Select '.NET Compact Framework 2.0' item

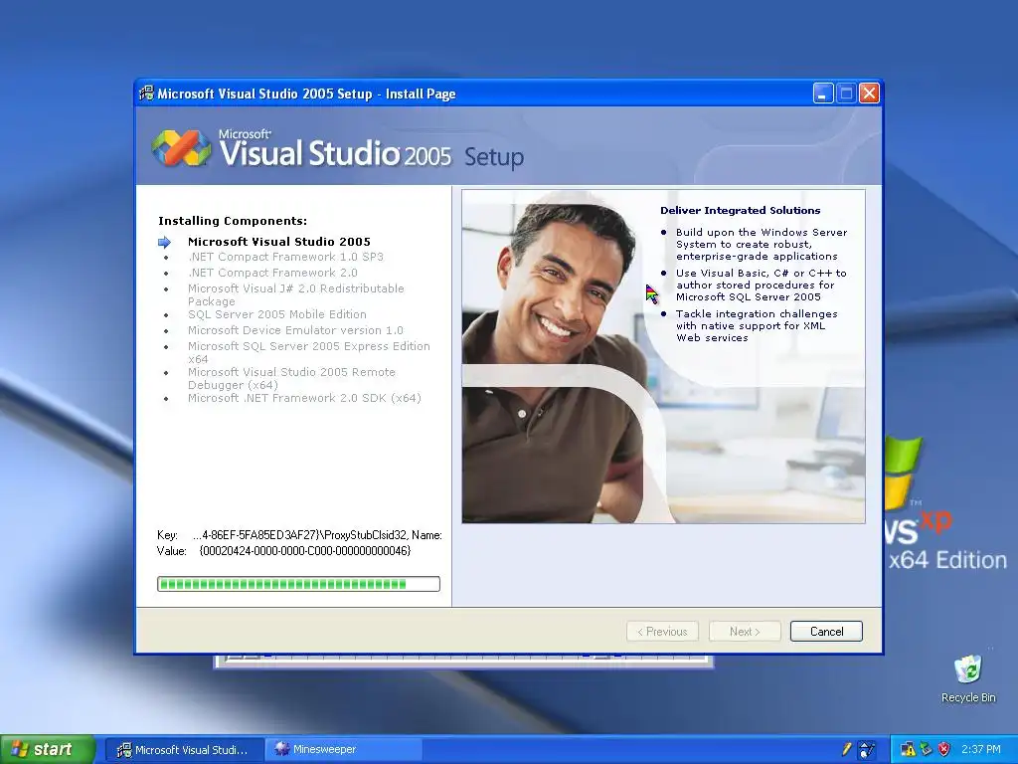pos(272,273)
